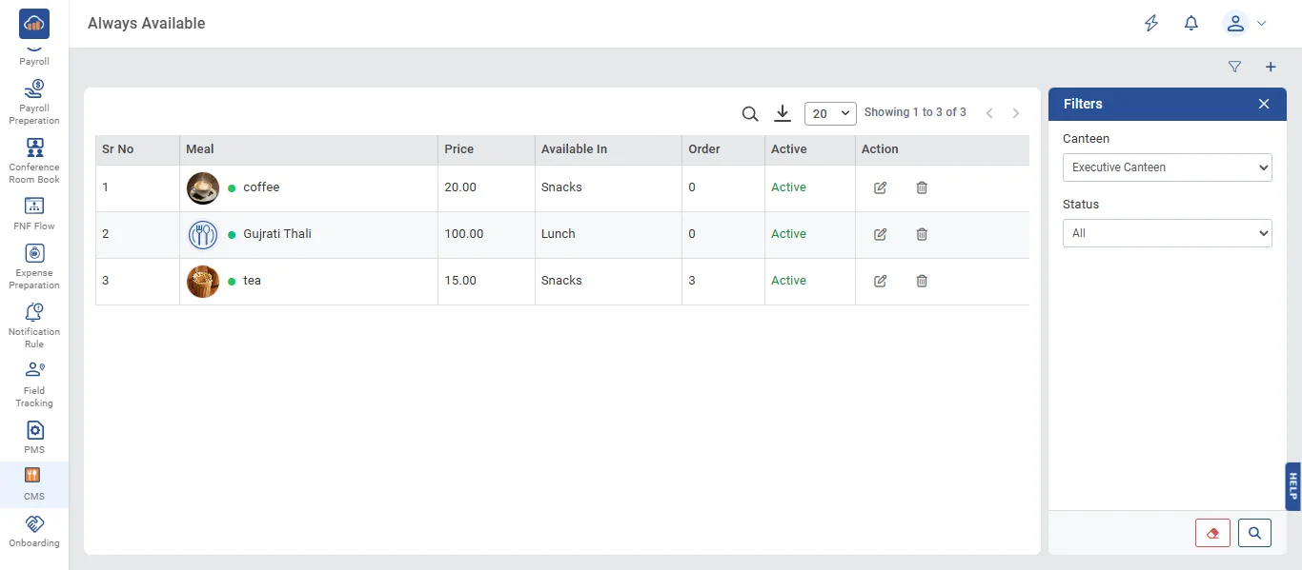
Task: Toggle the filter funnel icon
Action: click(x=1234, y=67)
